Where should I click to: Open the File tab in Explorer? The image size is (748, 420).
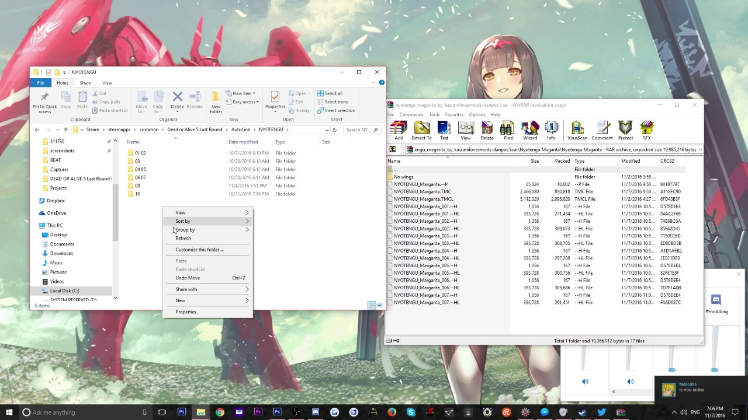40,83
